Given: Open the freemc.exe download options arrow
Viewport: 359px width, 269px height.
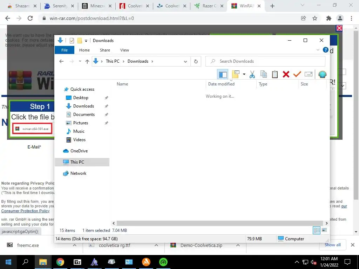Looking at the screenshot, I should pos(74,245).
